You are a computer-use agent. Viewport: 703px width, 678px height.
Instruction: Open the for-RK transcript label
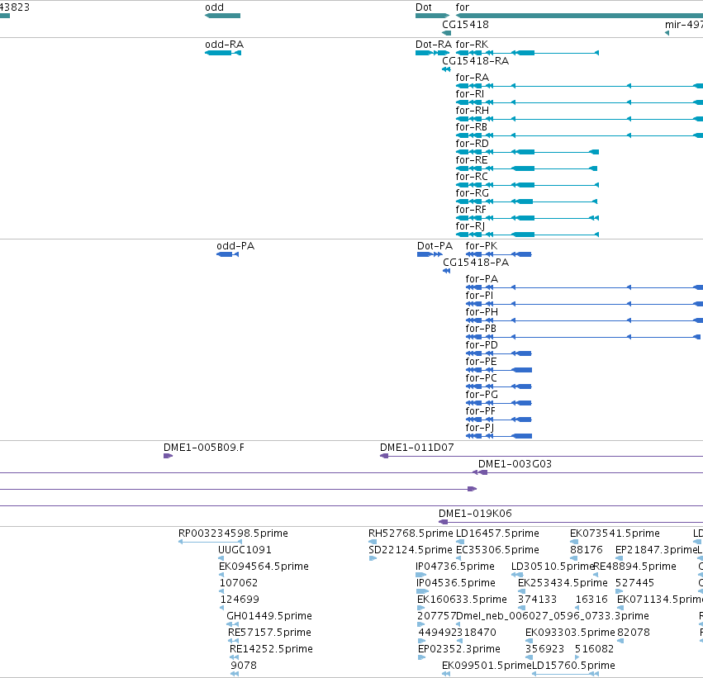click(472, 45)
